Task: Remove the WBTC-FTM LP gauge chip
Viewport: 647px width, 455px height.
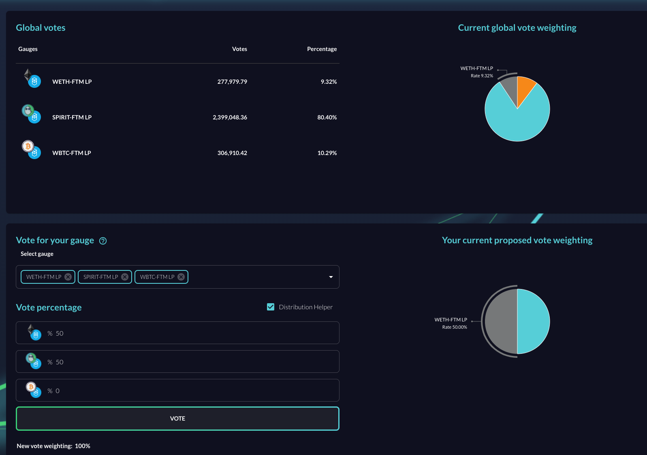Action: click(x=181, y=277)
